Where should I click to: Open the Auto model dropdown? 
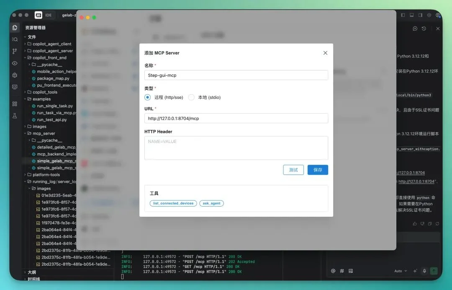[x=400, y=271]
